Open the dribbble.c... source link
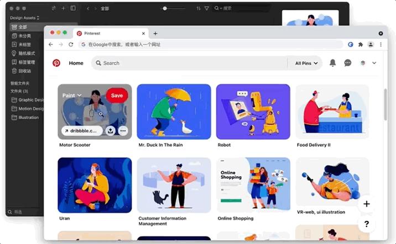Viewport: 396px width, 244px height. (x=82, y=131)
